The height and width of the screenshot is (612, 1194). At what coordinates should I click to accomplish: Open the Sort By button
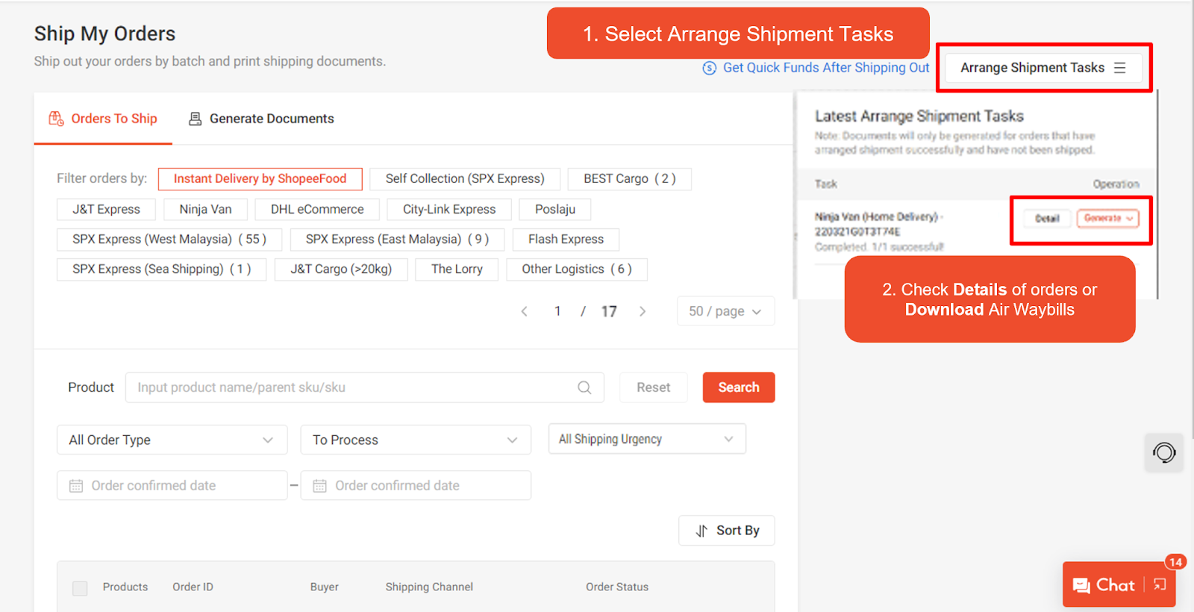click(727, 531)
